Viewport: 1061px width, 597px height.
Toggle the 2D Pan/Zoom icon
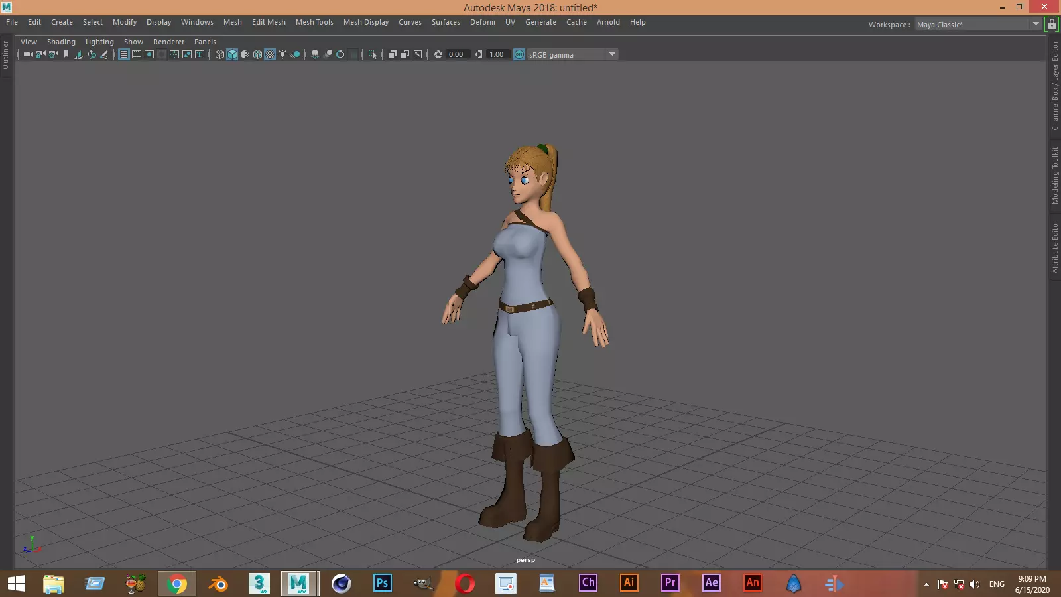coord(92,54)
